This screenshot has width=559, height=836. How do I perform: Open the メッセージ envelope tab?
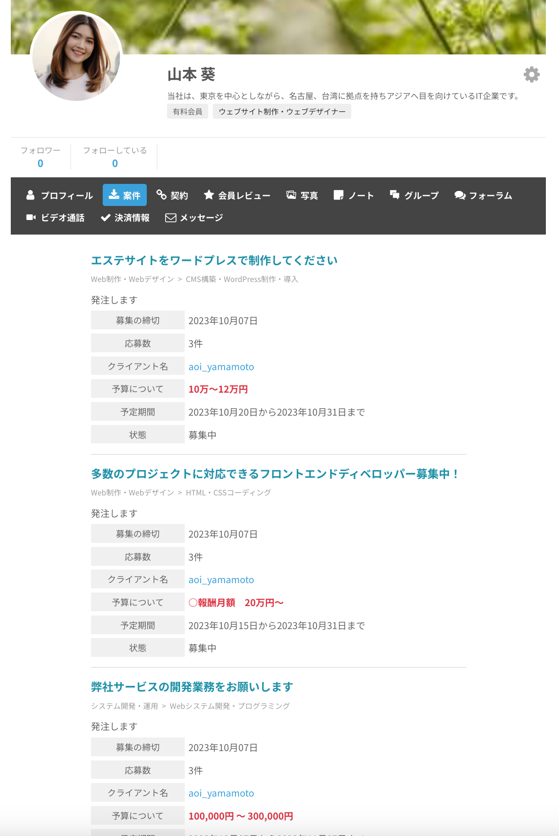[194, 218]
